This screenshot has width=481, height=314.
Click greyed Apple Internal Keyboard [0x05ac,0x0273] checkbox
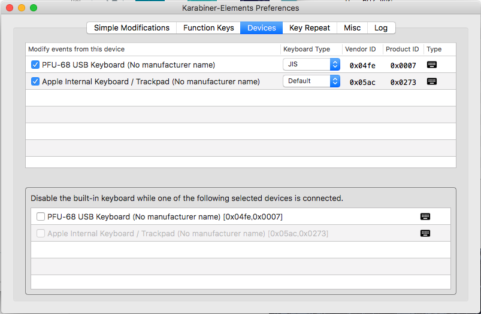coord(41,233)
